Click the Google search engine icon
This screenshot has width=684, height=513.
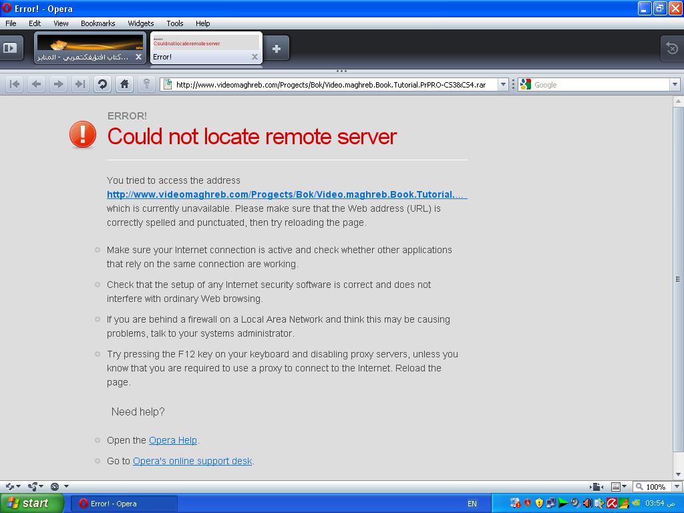coord(526,85)
